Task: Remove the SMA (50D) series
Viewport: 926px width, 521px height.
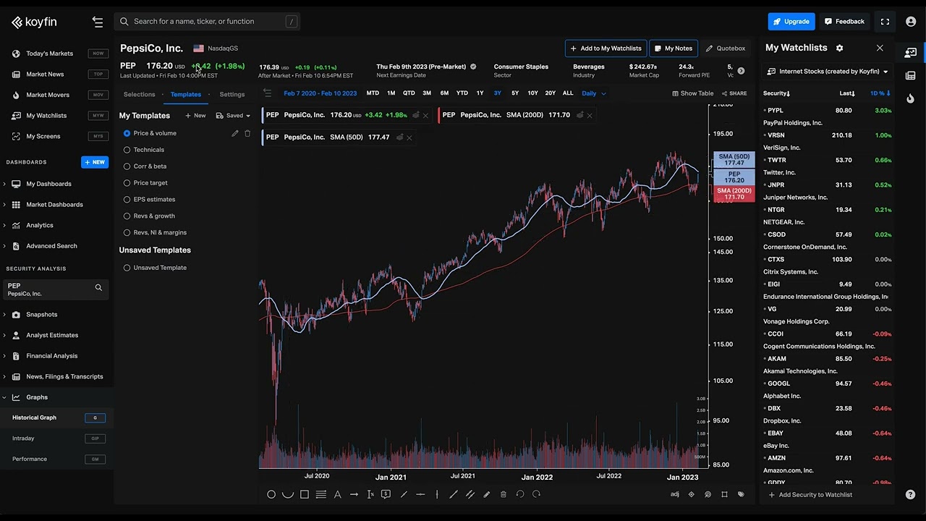Action: tap(409, 137)
